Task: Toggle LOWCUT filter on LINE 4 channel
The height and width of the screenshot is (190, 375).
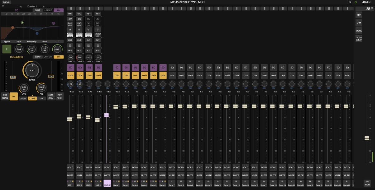Action: (x=98, y=35)
